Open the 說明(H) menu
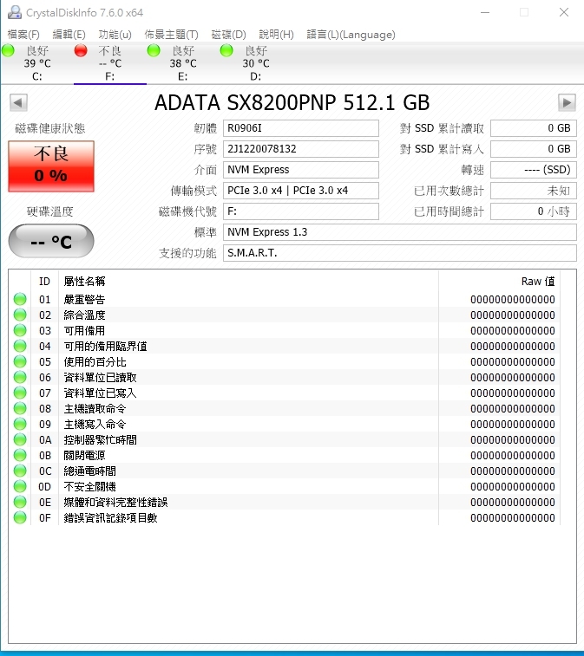Screen dimensions: 584x656 pos(277,35)
